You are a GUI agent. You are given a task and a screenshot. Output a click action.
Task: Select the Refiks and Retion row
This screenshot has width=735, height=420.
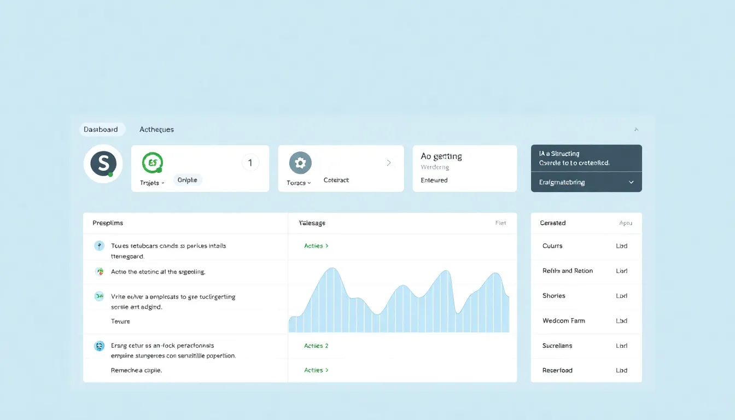(568, 271)
